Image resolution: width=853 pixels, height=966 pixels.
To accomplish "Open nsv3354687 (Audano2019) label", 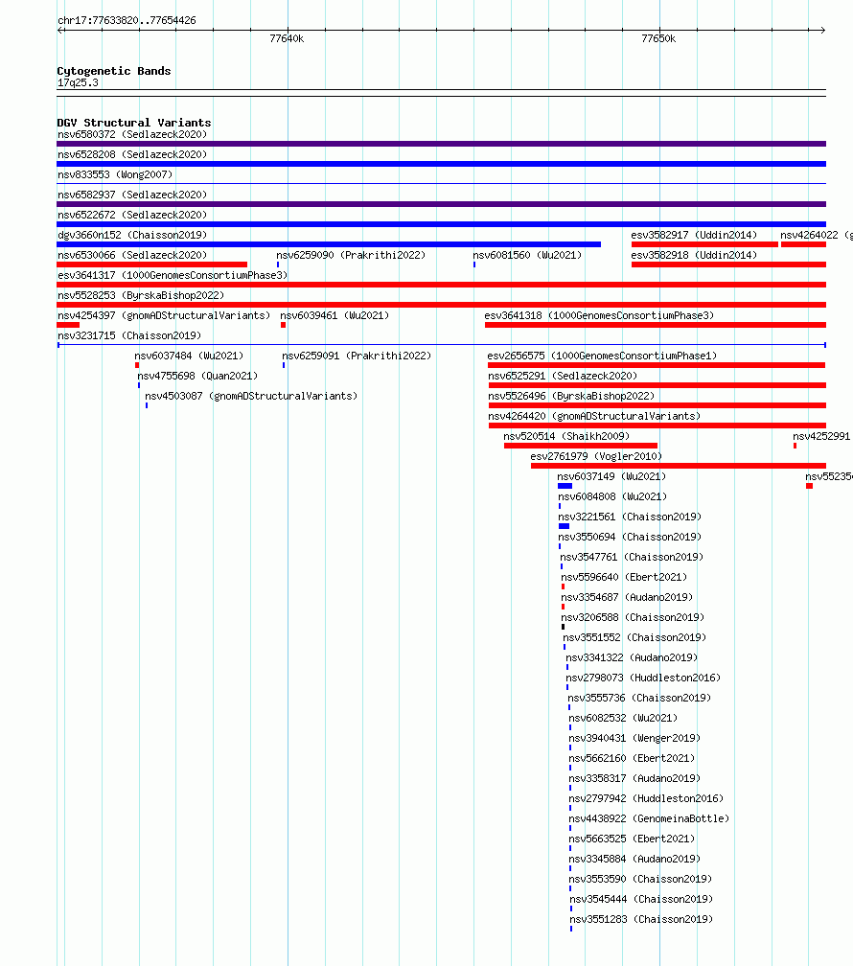I will point(627,598).
